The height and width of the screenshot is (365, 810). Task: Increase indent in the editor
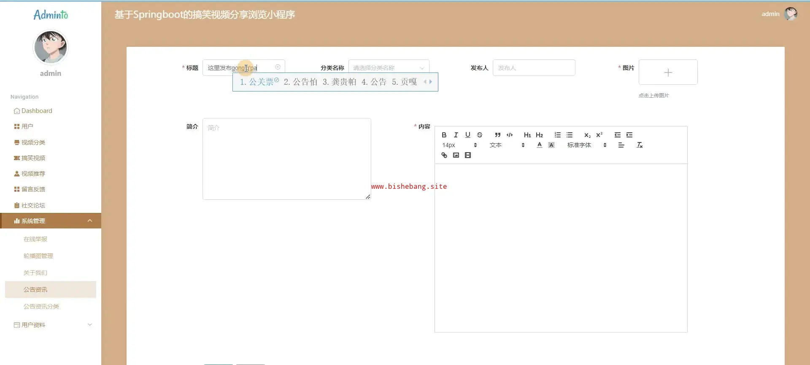coord(629,135)
